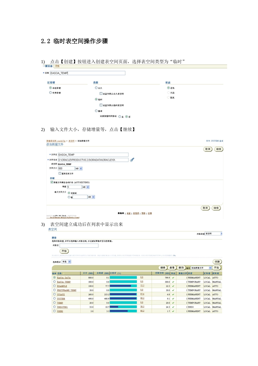Click green status checkmark in SYSTEM row
The image size is (258, 366).
173,298
